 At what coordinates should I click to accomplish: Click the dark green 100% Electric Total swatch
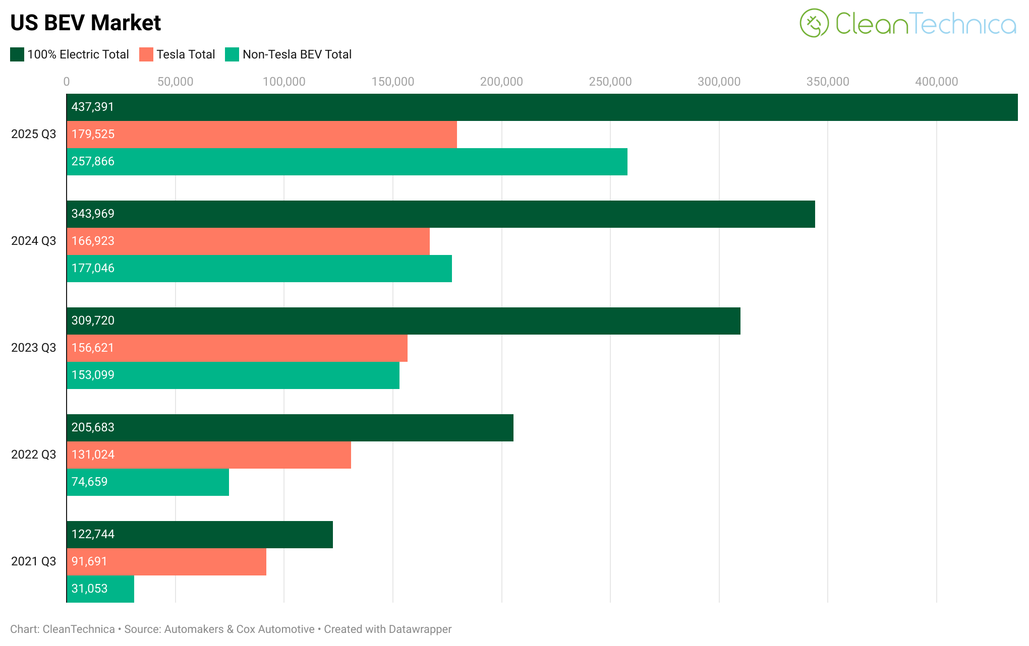[17, 54]
